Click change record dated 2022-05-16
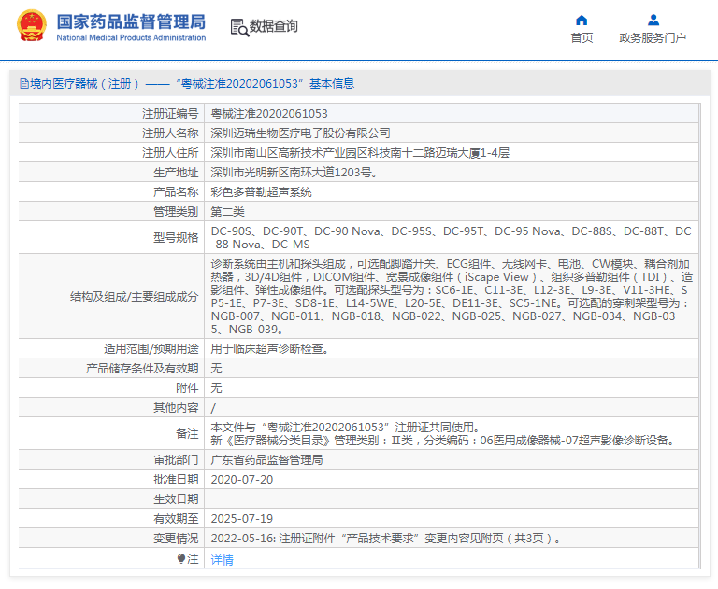This screenshot has height=589, width=718. click(x=385, y=539)
